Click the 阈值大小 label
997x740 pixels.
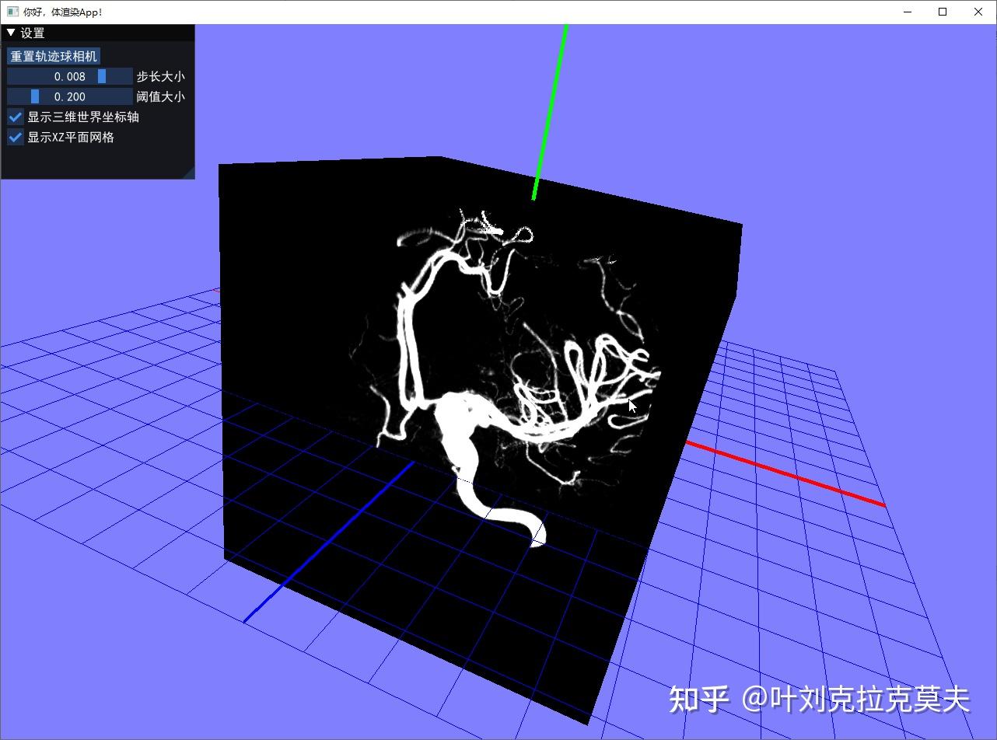click(161, 96)
